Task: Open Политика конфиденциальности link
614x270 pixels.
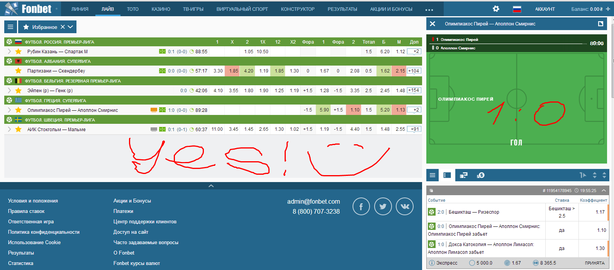Action: (44, 232)
